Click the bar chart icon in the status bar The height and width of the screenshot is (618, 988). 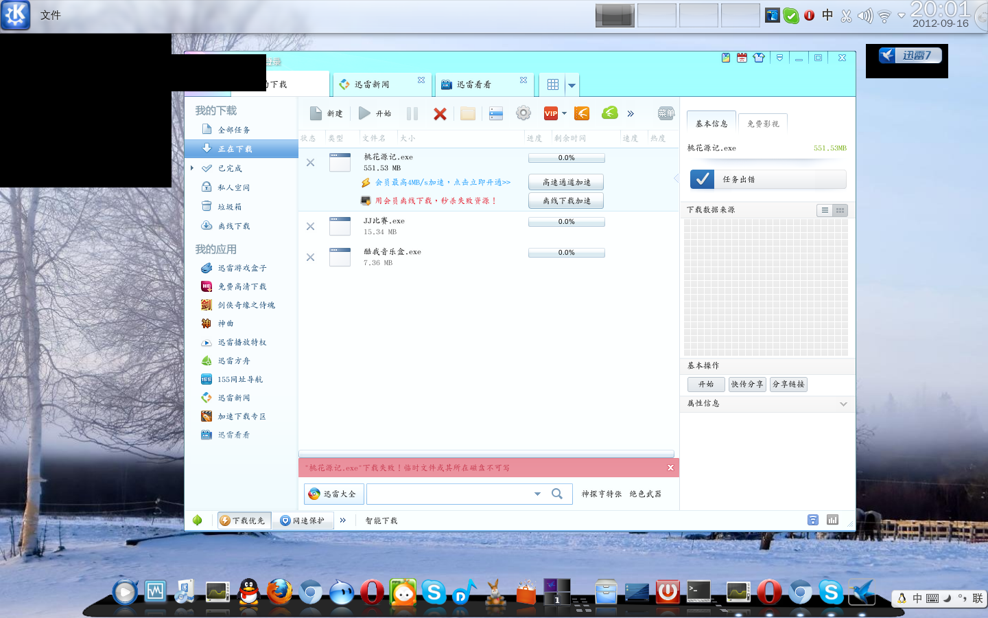[832, 520]
